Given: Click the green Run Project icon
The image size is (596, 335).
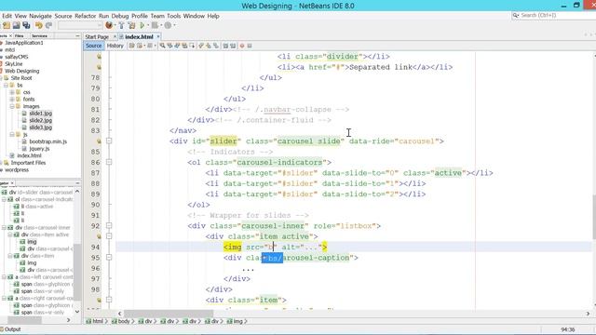Looking at the screenshot, I should click(x=142, y=25).
